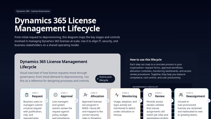Click the arrow after the Review card
The image size is (211, 119).
(172, 101)
